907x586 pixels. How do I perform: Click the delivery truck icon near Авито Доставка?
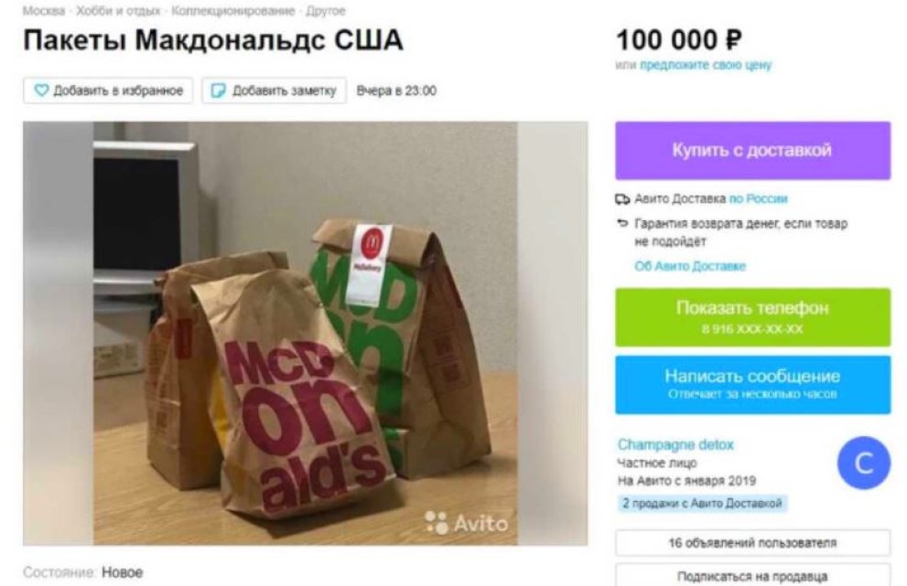click(622, 199)
